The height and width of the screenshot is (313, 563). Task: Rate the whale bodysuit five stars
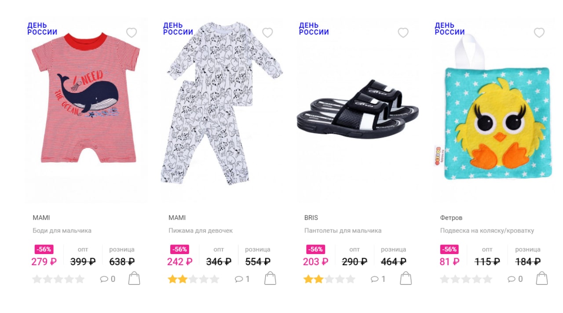pos(80,279)
